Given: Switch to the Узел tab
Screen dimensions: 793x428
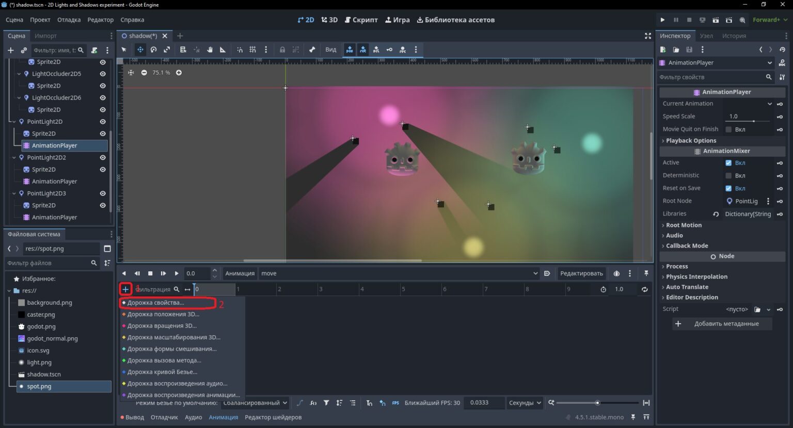Looking at the screenshot, I should [706, 36].
